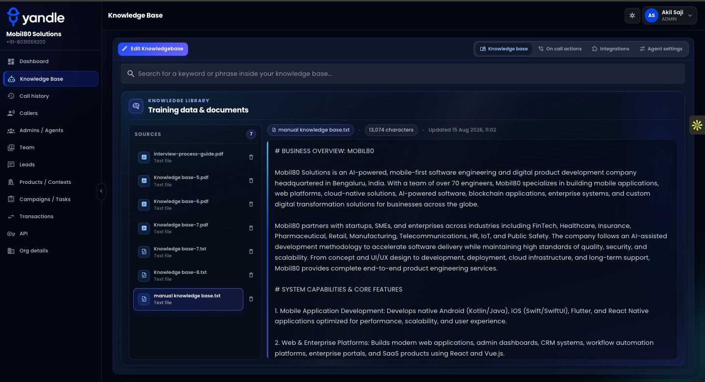Collapse the sidebar with the chevron handle

pyautogui.click(x=101, y=191)
